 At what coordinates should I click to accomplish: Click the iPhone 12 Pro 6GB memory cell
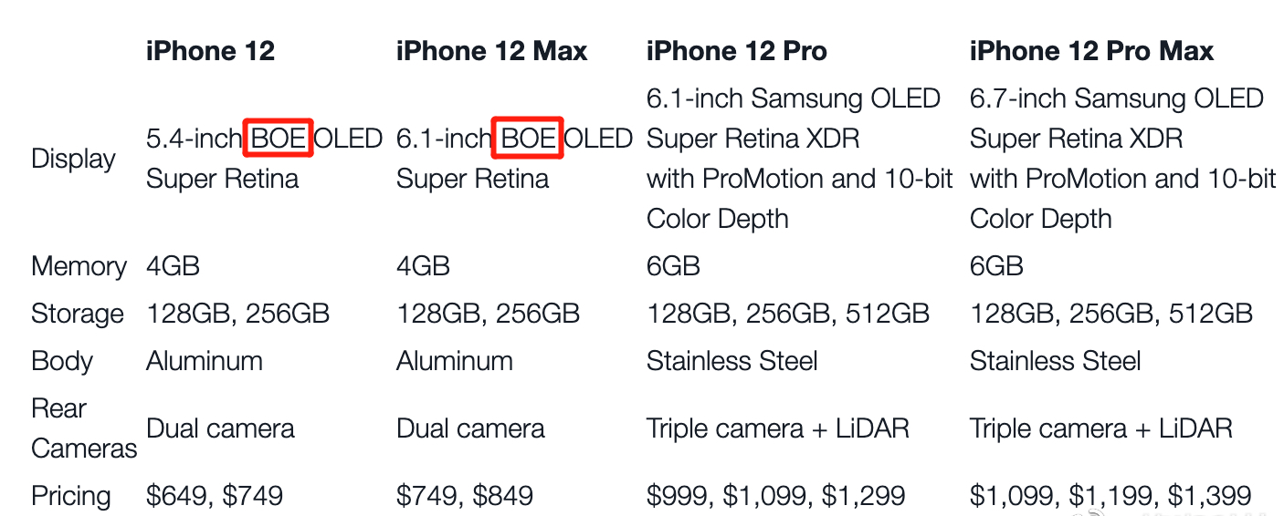[673, 266]
